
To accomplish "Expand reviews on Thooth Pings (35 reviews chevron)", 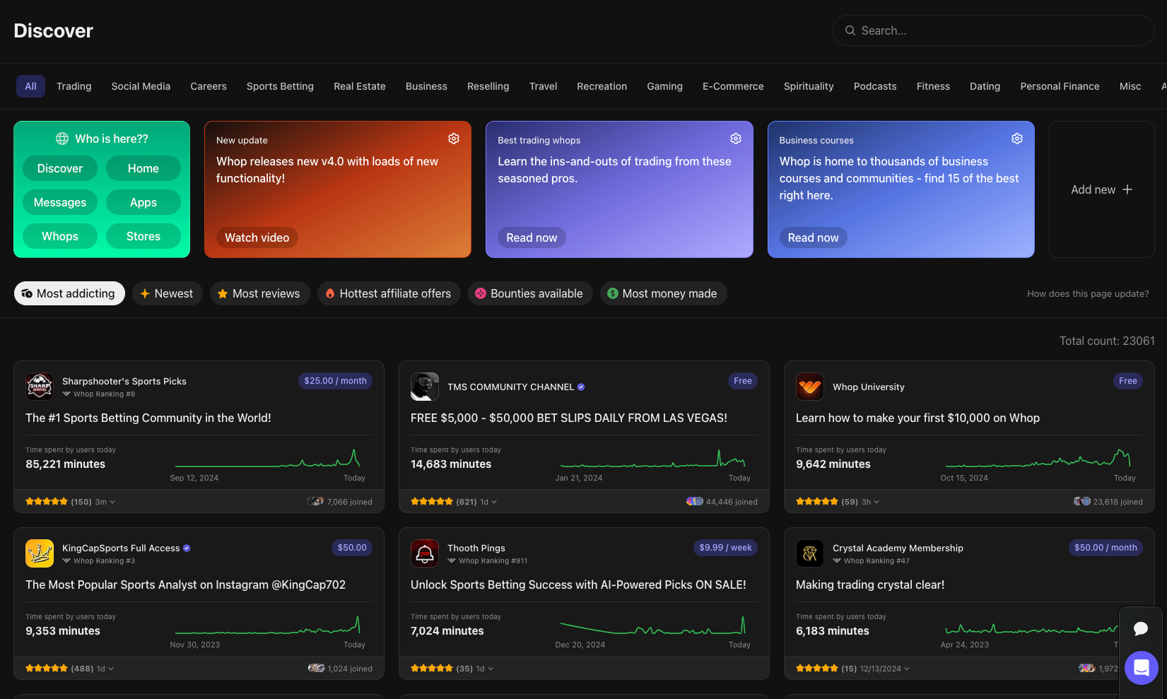I will [491, 669].
